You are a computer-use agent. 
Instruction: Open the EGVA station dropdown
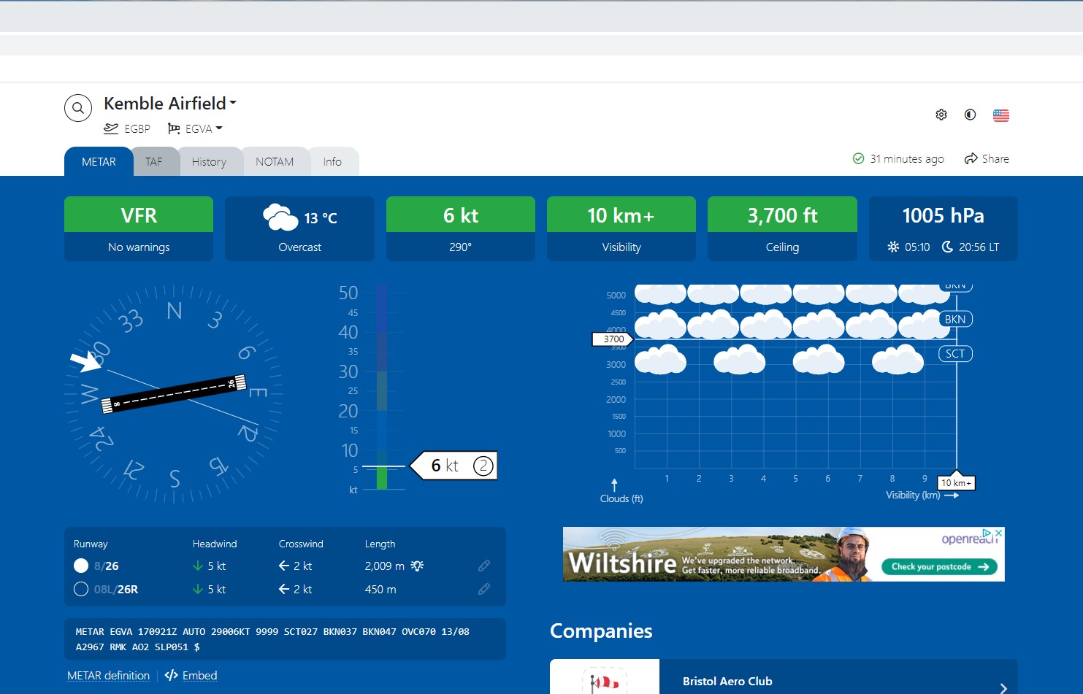click(x=219, y=128)
